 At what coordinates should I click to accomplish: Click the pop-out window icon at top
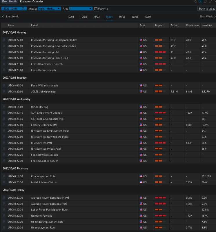point(205,2)
